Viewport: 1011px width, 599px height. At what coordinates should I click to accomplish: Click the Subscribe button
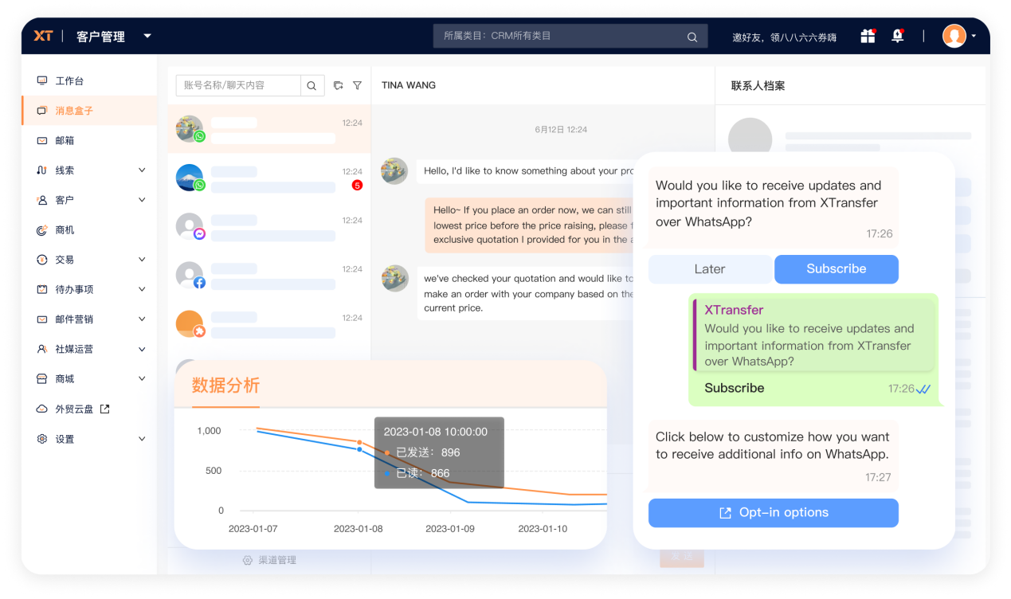[x=837, y=269]
